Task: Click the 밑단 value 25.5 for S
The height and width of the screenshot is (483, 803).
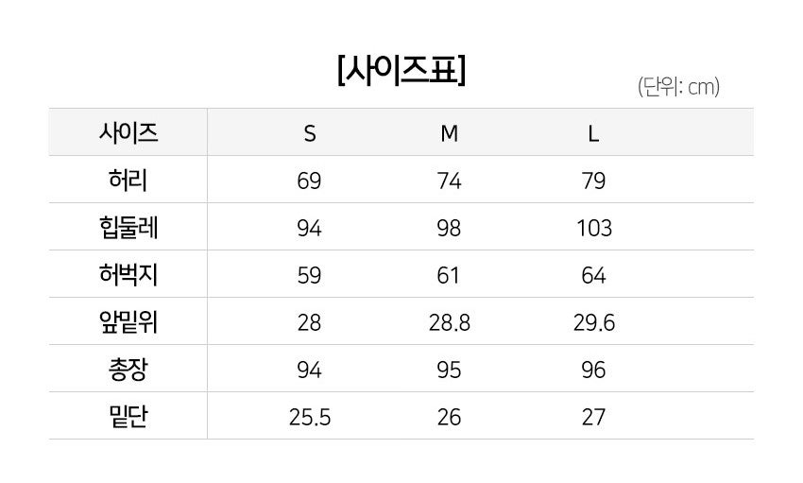Action: point(310,418)
